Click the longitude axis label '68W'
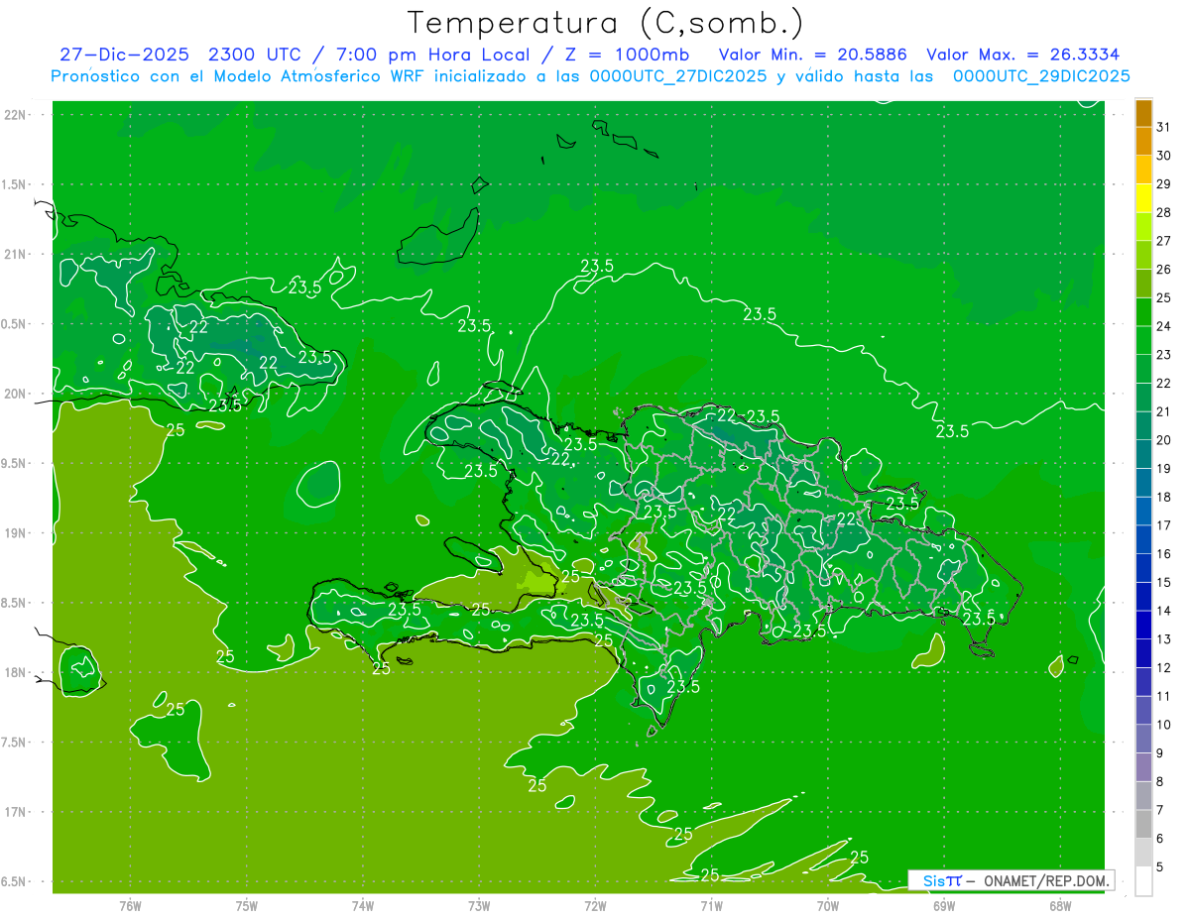 [x=1059, y=905]
